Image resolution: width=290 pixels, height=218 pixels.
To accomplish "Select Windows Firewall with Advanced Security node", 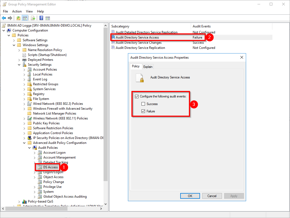I will [x=63, y=109].
